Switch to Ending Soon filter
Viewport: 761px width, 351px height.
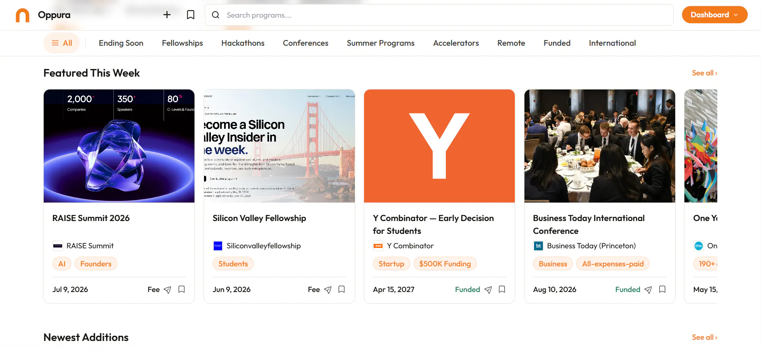[121, 43]
